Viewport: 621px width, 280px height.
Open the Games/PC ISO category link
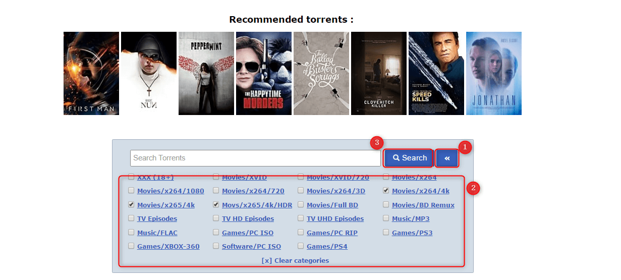click(248, 233)
